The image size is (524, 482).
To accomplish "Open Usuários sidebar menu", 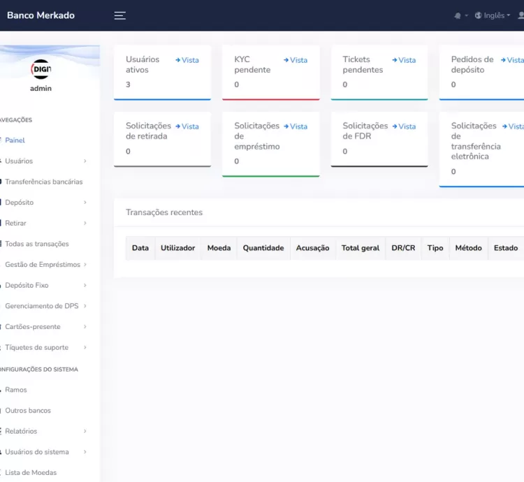I will (x=19, y=161).
